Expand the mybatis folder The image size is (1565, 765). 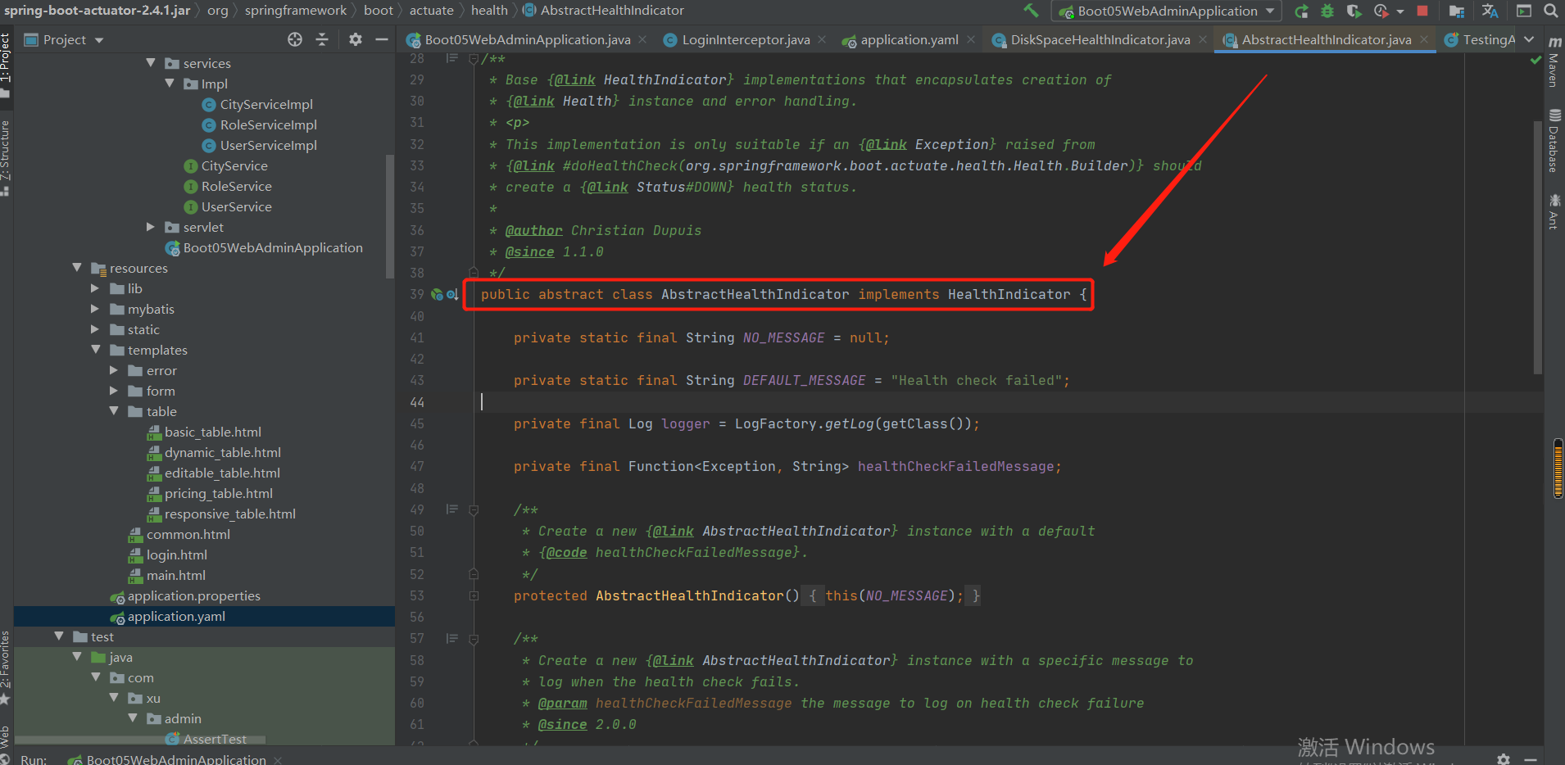tap(95, 309)
